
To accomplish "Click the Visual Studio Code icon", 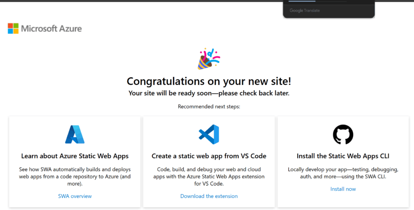I will (x=209, y=135).
